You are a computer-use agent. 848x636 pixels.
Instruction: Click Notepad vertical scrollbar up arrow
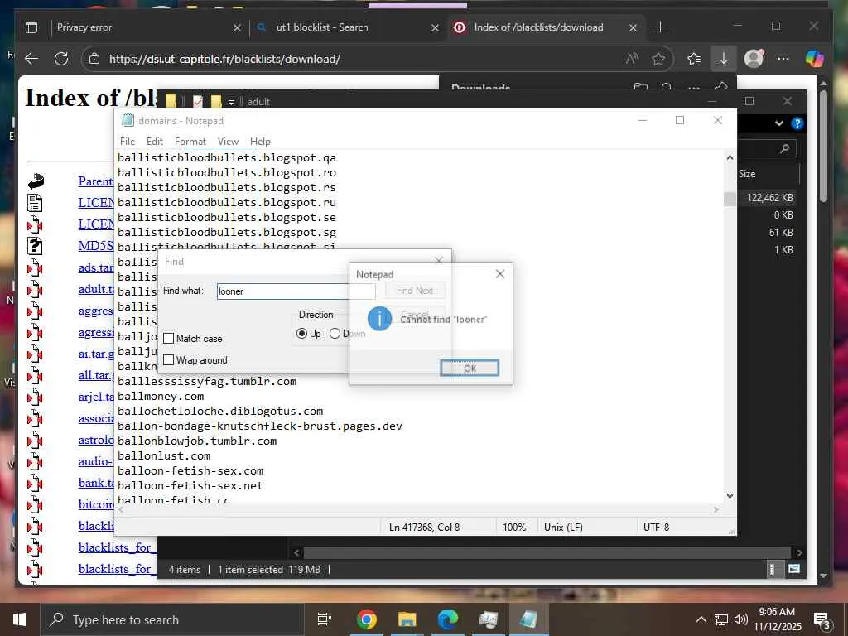tap(730, 157)
